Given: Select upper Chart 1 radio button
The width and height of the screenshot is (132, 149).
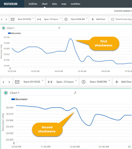Looking at the screenshot, I should click(x=3, y=28).
